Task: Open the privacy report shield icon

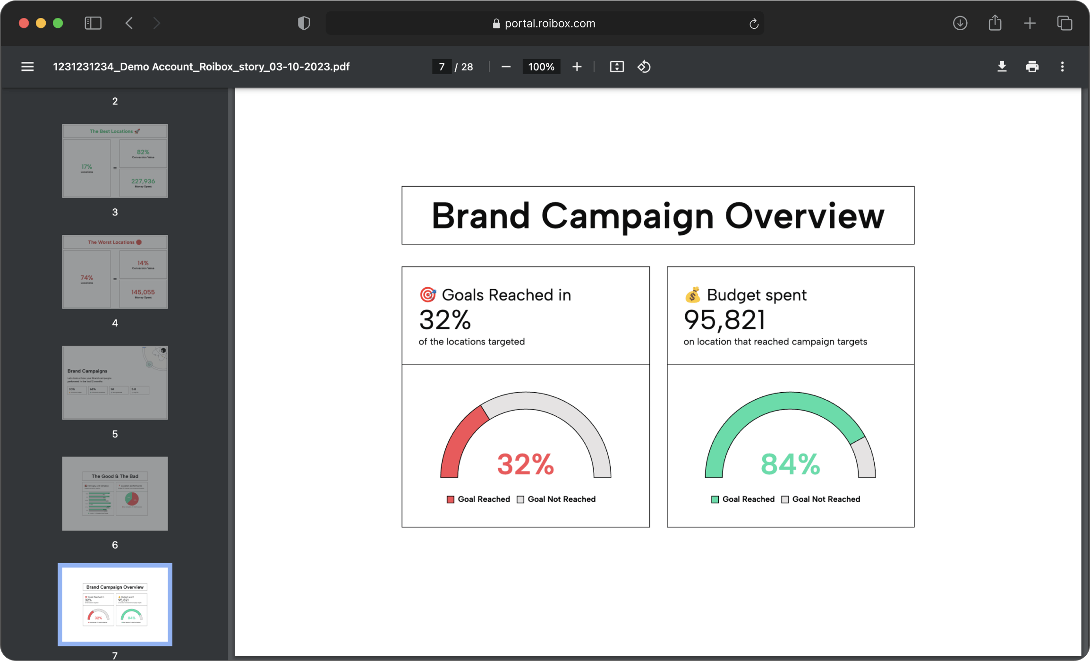Action: coord(304,23)
